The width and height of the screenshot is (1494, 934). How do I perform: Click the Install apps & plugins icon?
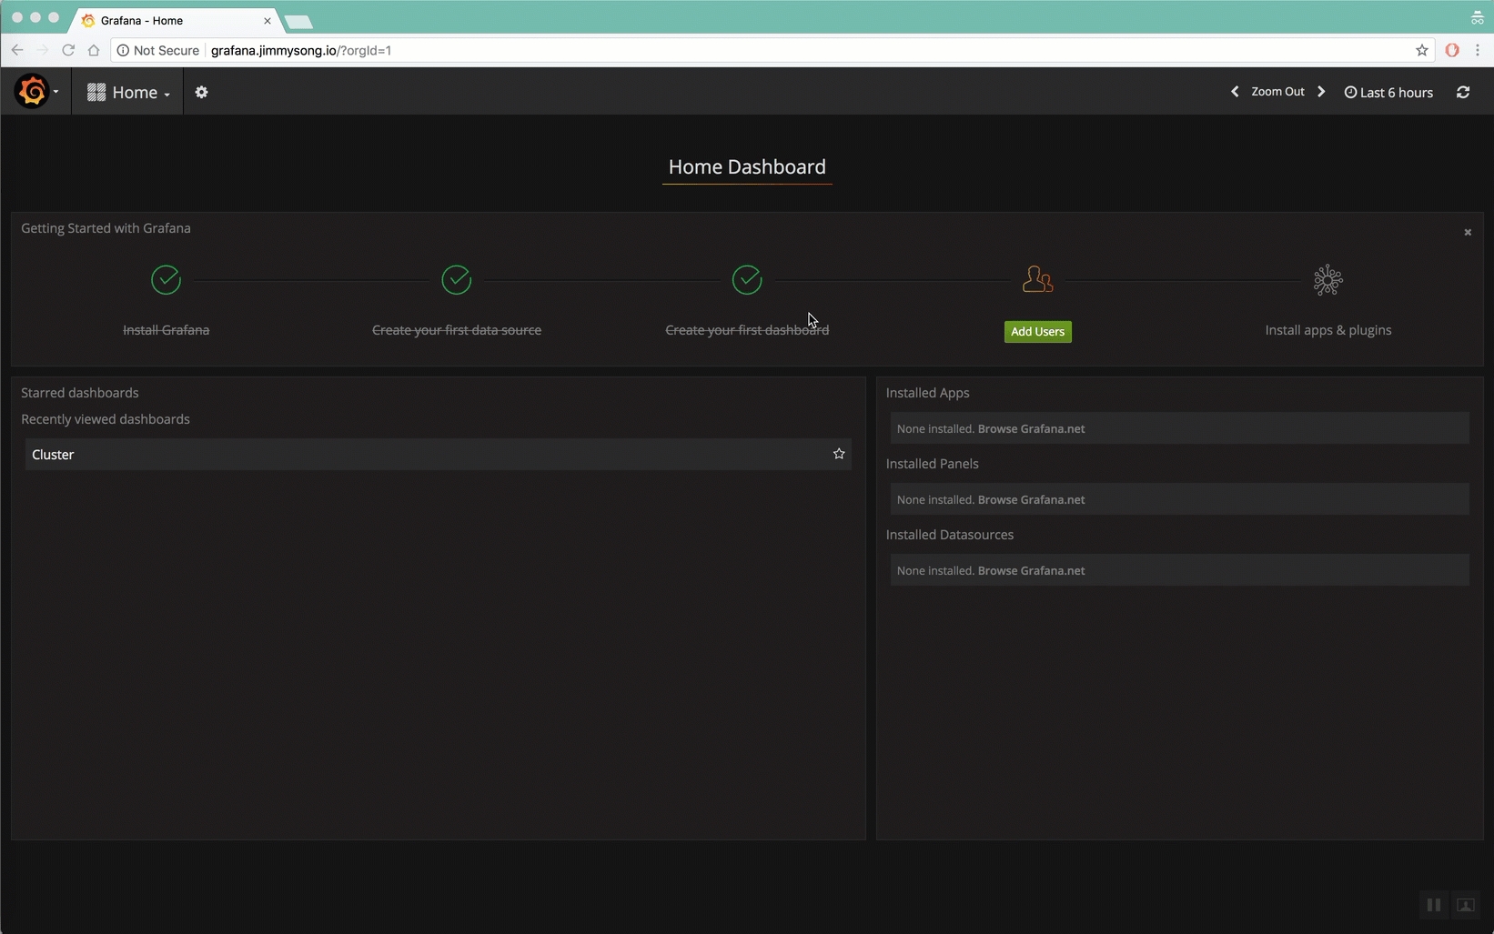click(1327, 280)
